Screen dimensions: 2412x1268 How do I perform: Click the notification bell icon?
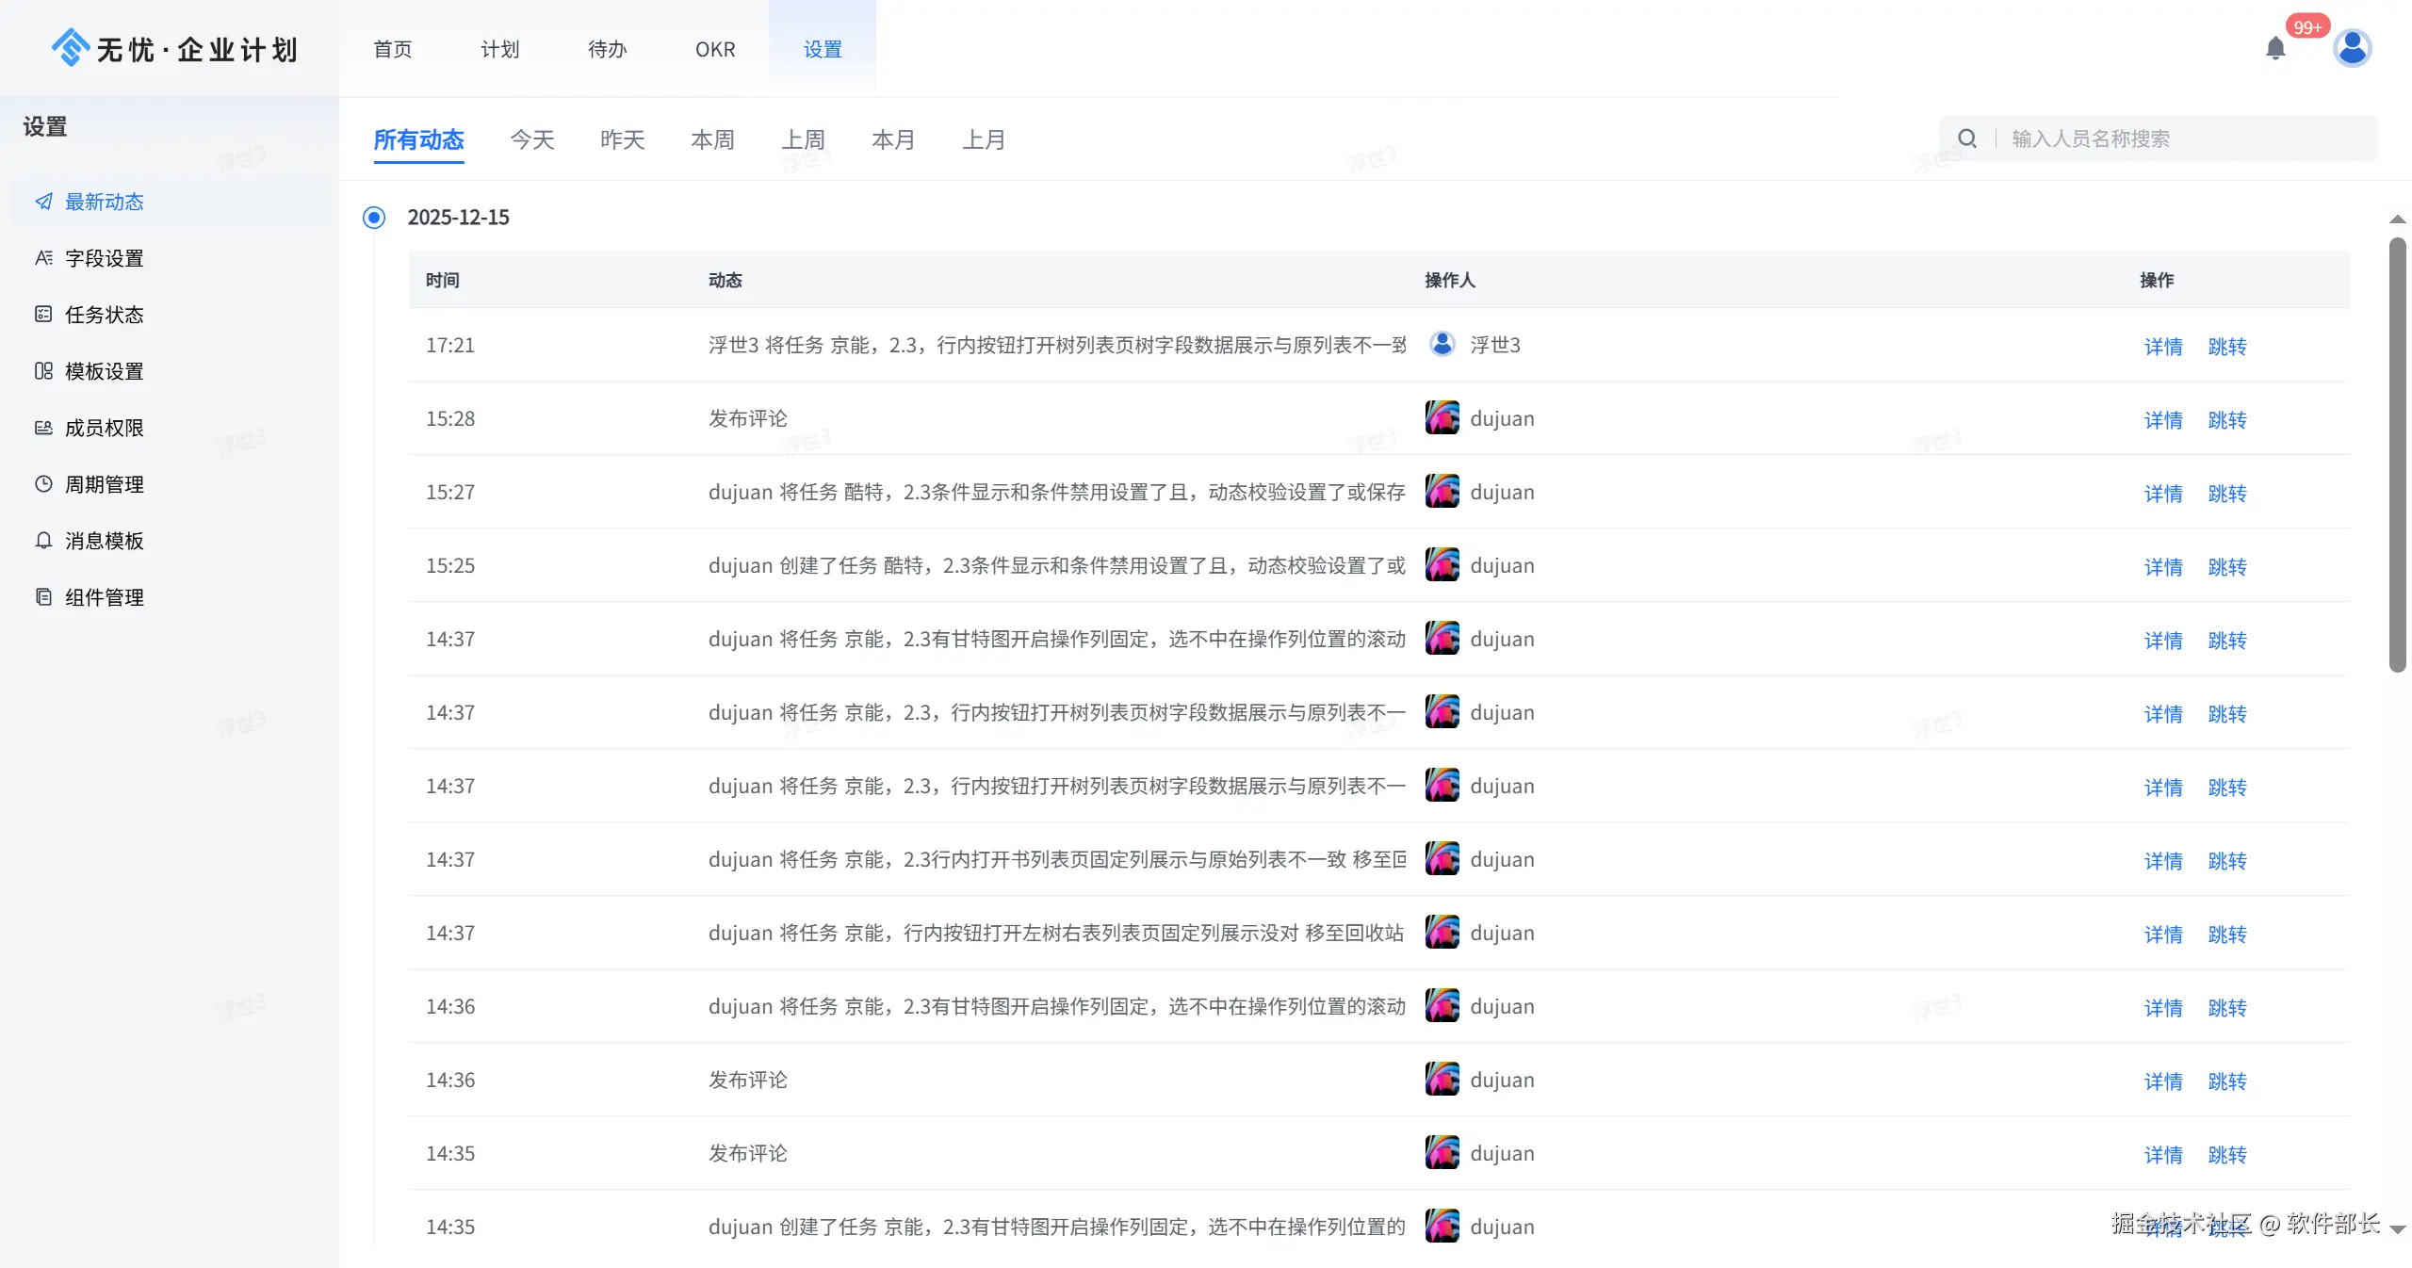(2275, 48)
